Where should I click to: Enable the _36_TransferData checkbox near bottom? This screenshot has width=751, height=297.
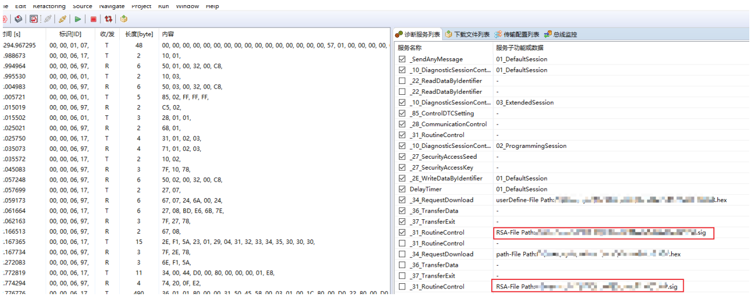[x=402, y=265]
